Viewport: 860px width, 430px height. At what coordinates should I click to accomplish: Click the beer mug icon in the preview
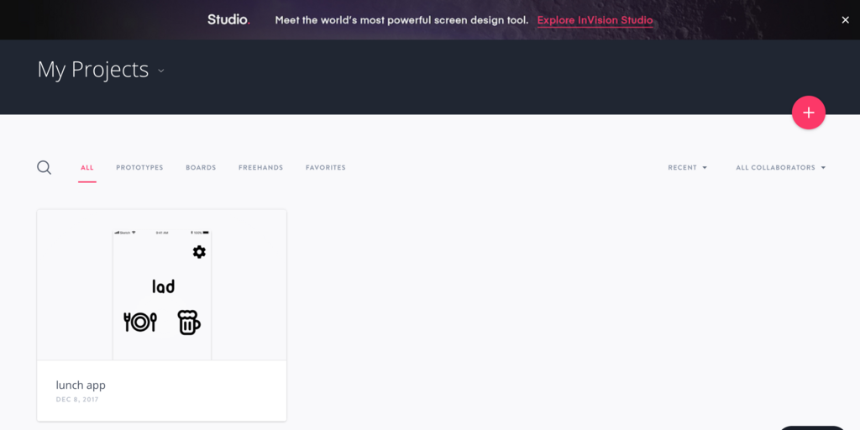189,322
